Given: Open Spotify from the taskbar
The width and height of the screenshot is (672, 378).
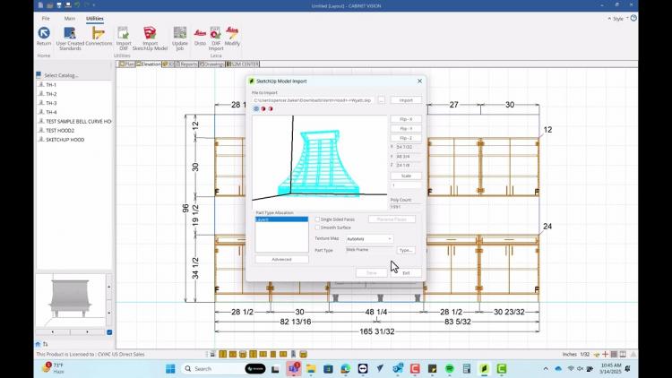Looking at the screenshot, I should (x=450, y=368).
